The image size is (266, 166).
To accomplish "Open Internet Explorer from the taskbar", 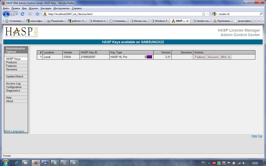I will coord(17,163).
